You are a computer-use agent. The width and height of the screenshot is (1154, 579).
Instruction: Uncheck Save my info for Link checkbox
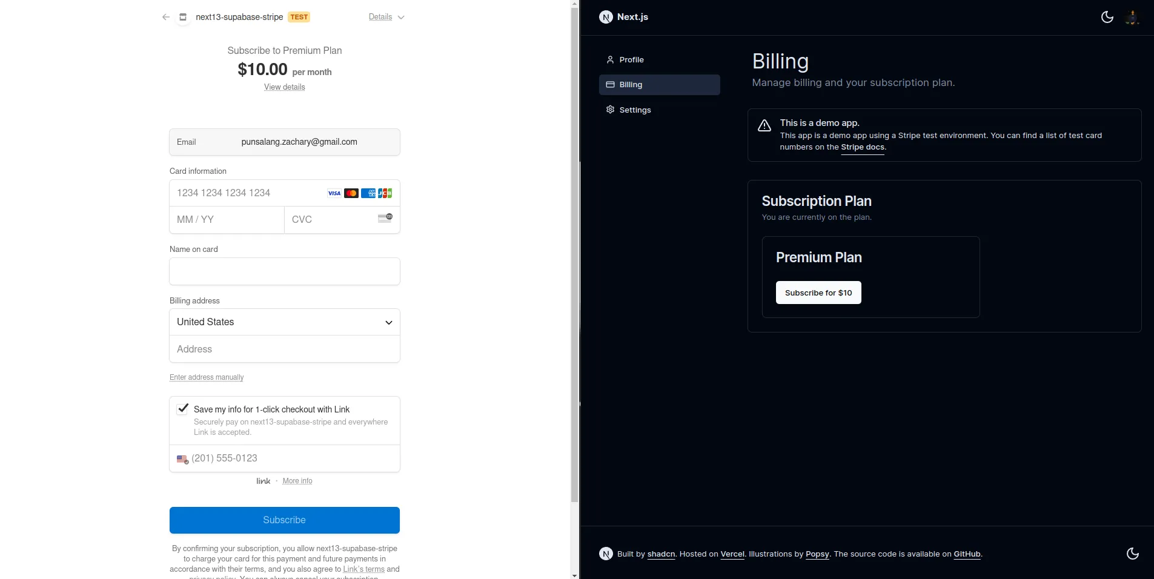click(x=182, y=409)
